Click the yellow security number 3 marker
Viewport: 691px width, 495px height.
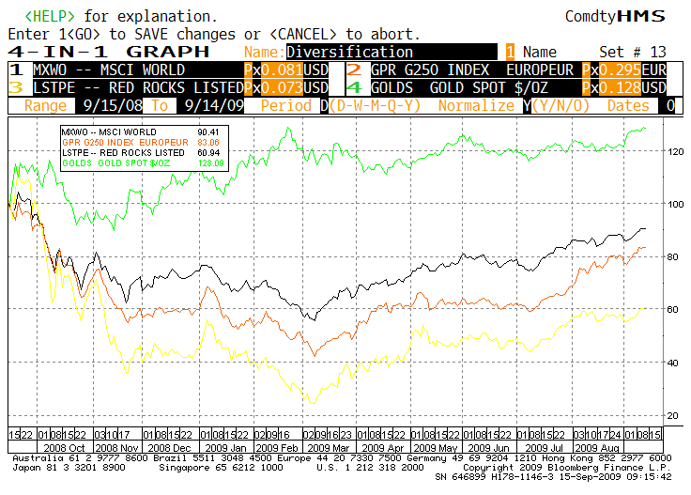coord(16,87)
